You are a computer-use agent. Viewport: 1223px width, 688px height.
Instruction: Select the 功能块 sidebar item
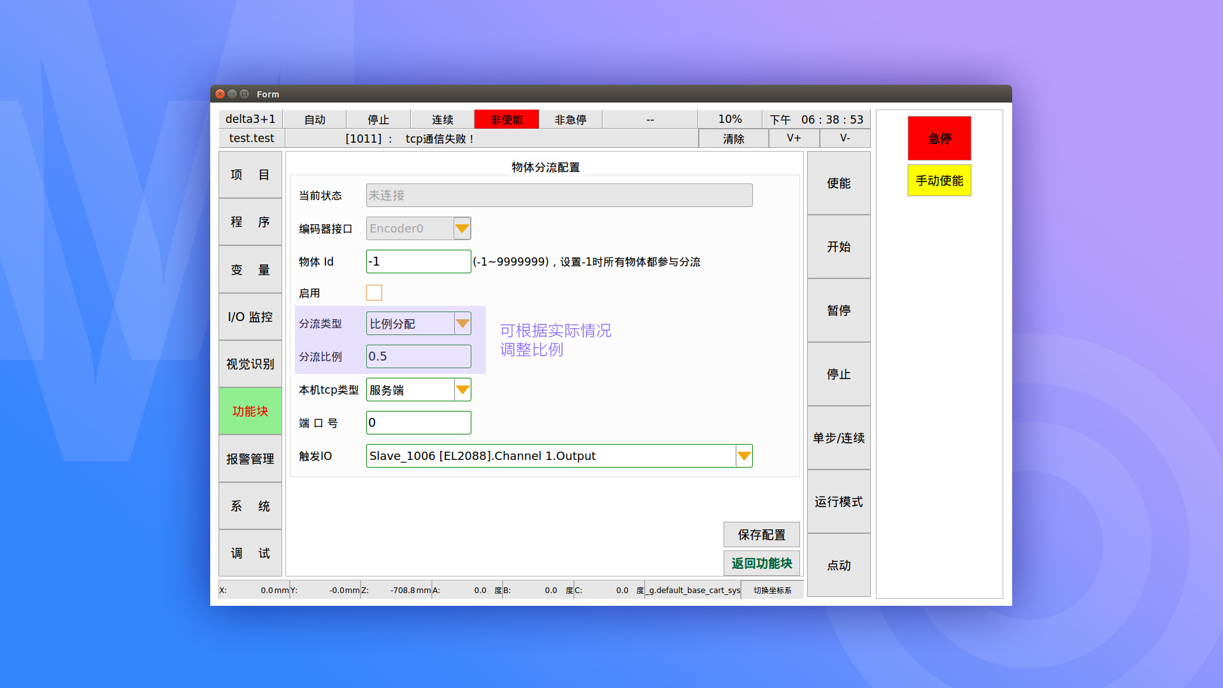point(250,411)
